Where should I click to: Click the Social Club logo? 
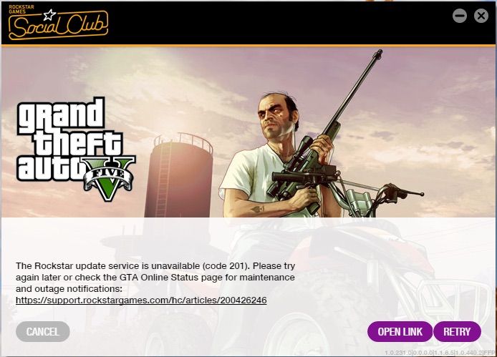[x=58, y=22]
